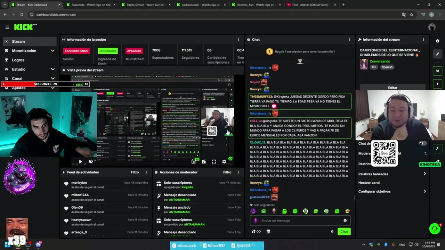Expand Monetización sidebar section
This screenshot has height=250, width=445.
(29, 51)
